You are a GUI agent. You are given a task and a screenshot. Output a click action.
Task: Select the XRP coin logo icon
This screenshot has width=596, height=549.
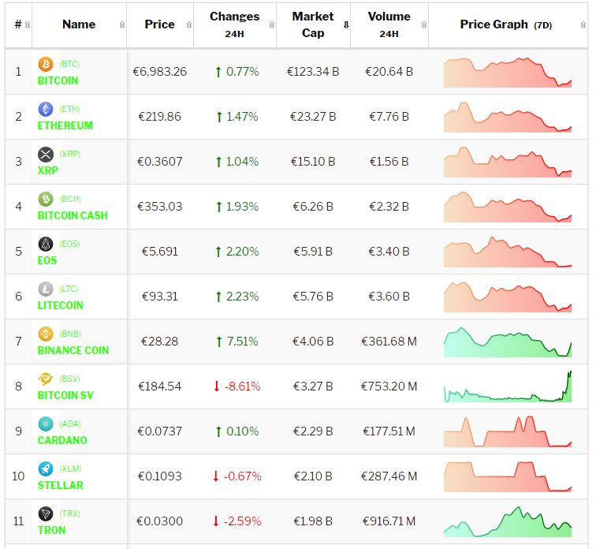(45, 154)
